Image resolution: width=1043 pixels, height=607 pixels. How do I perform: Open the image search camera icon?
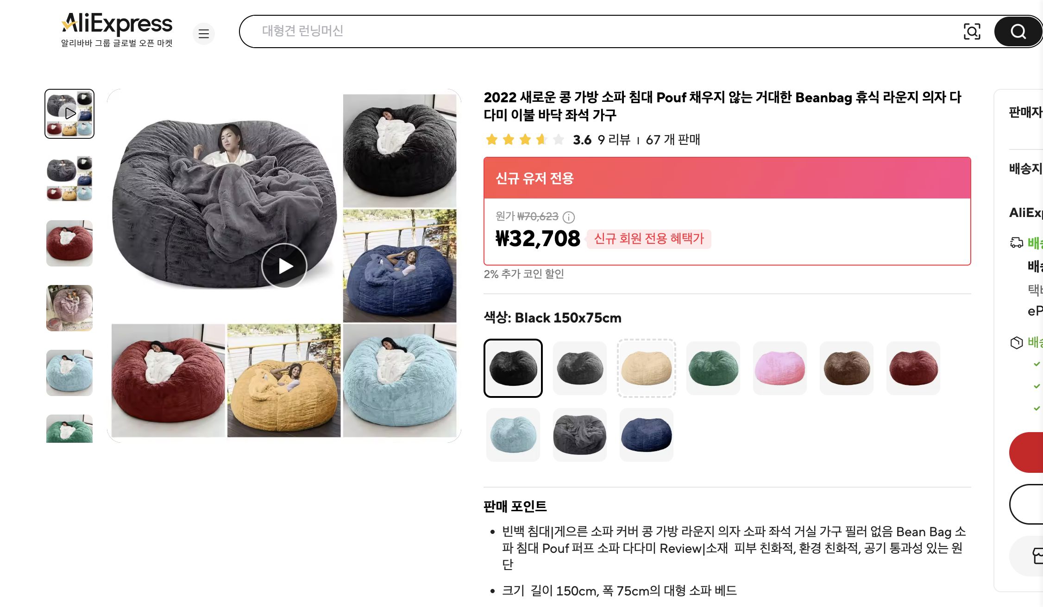(973, 31)
